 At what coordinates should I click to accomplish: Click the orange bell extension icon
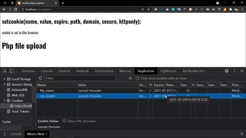click(x=225, y=9)
